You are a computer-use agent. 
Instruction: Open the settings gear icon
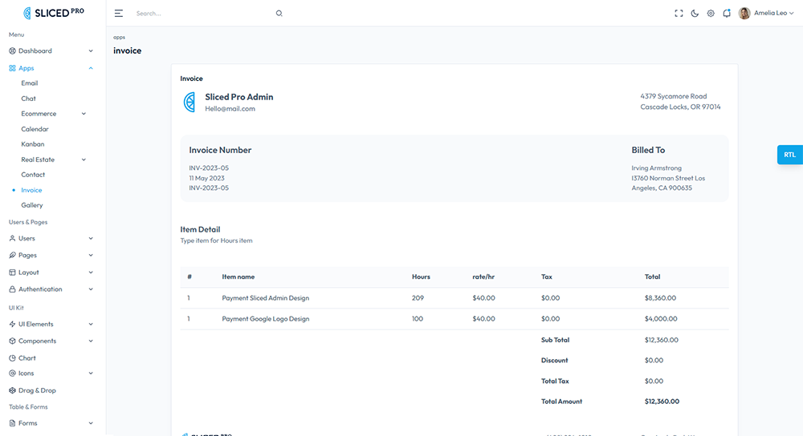(x=711, y=14)
